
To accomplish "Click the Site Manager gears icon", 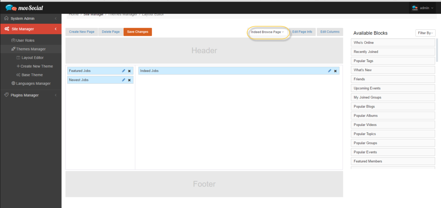I will pyautogui.click(x=7, y=29).
